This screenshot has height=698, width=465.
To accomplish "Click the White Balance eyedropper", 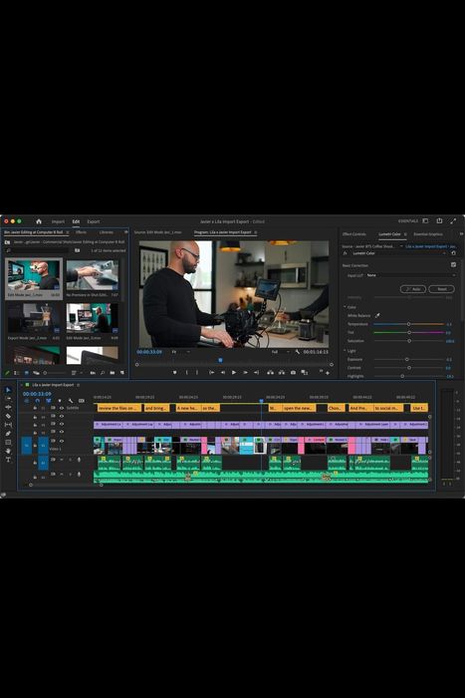I will 377,315.
